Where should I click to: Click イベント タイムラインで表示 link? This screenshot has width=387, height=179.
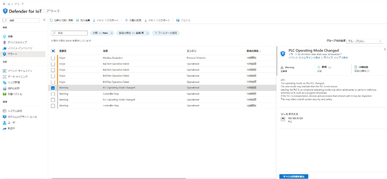(304, 57)
